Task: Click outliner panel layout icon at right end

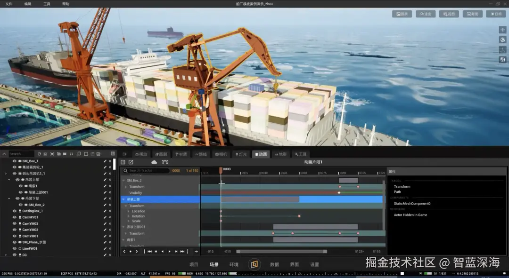Action: (113, 153)
